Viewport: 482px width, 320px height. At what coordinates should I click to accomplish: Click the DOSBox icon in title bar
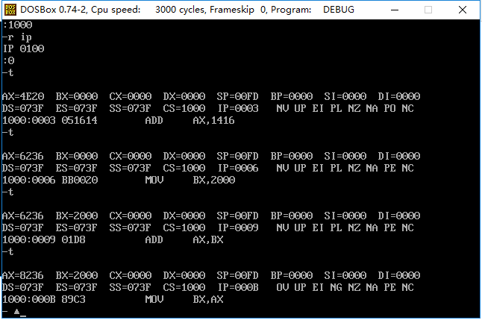[x=10, y=10]
